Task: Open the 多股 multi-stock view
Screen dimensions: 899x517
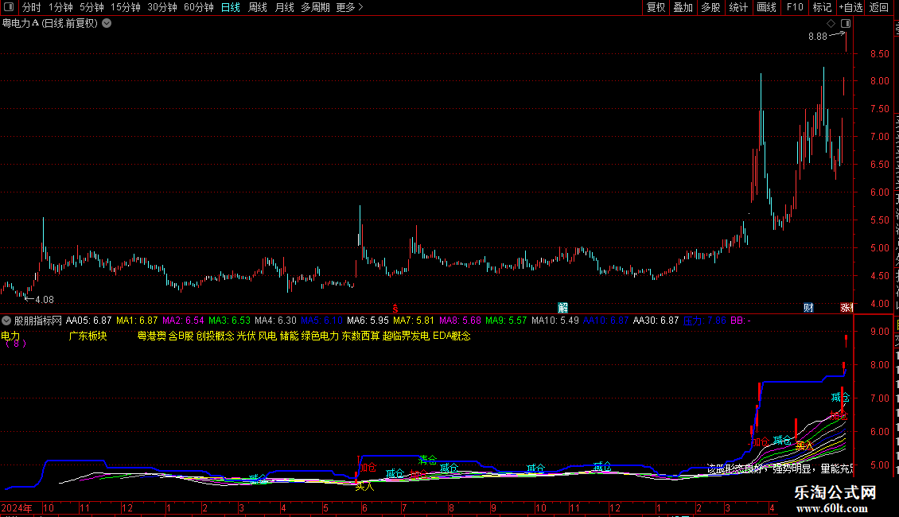Action: [710, 7]
